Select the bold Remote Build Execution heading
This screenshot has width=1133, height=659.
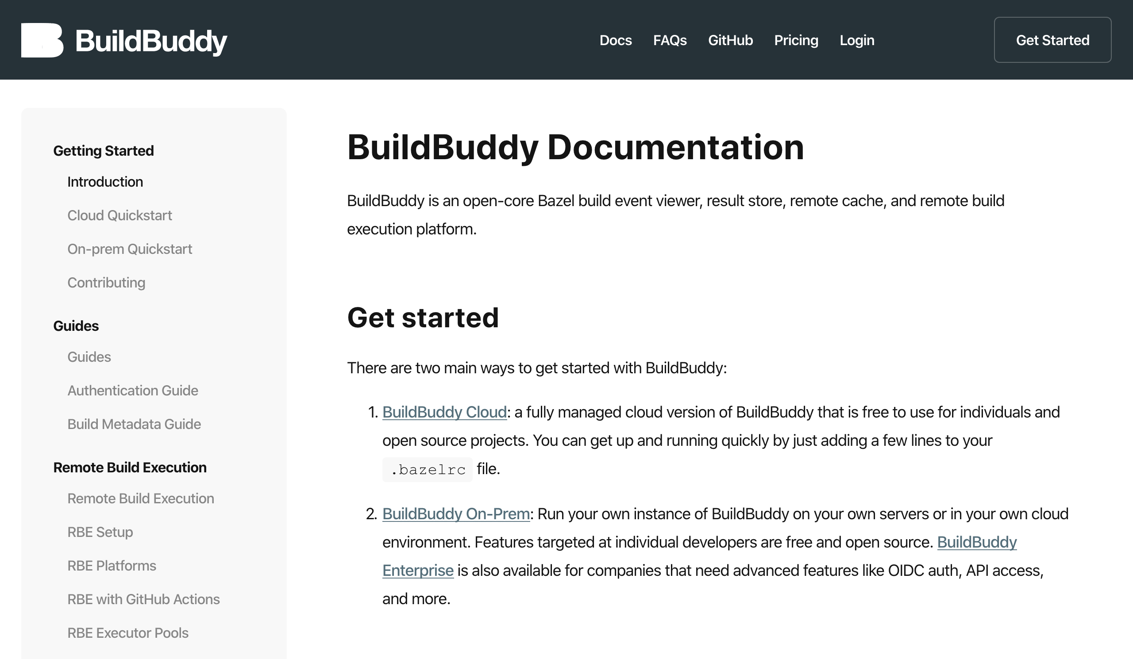coord(130,467)
